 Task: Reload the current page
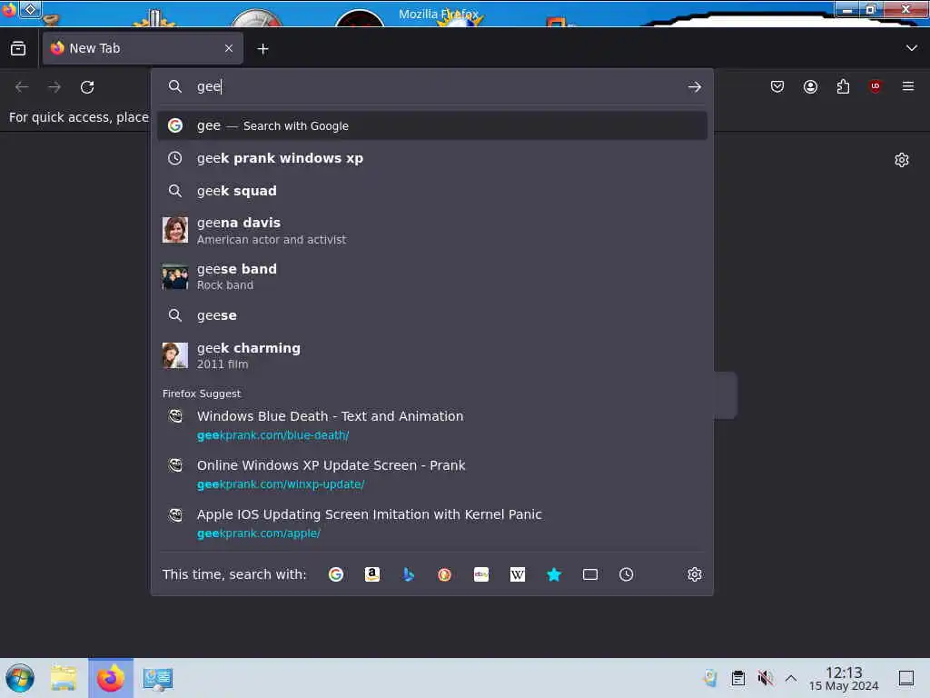pos(87,87)
